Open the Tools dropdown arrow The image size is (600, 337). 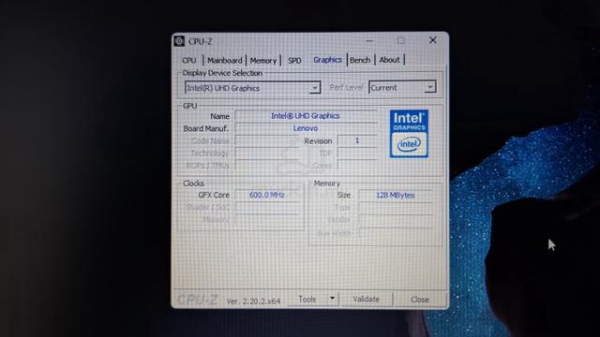[x=332, y=299]
